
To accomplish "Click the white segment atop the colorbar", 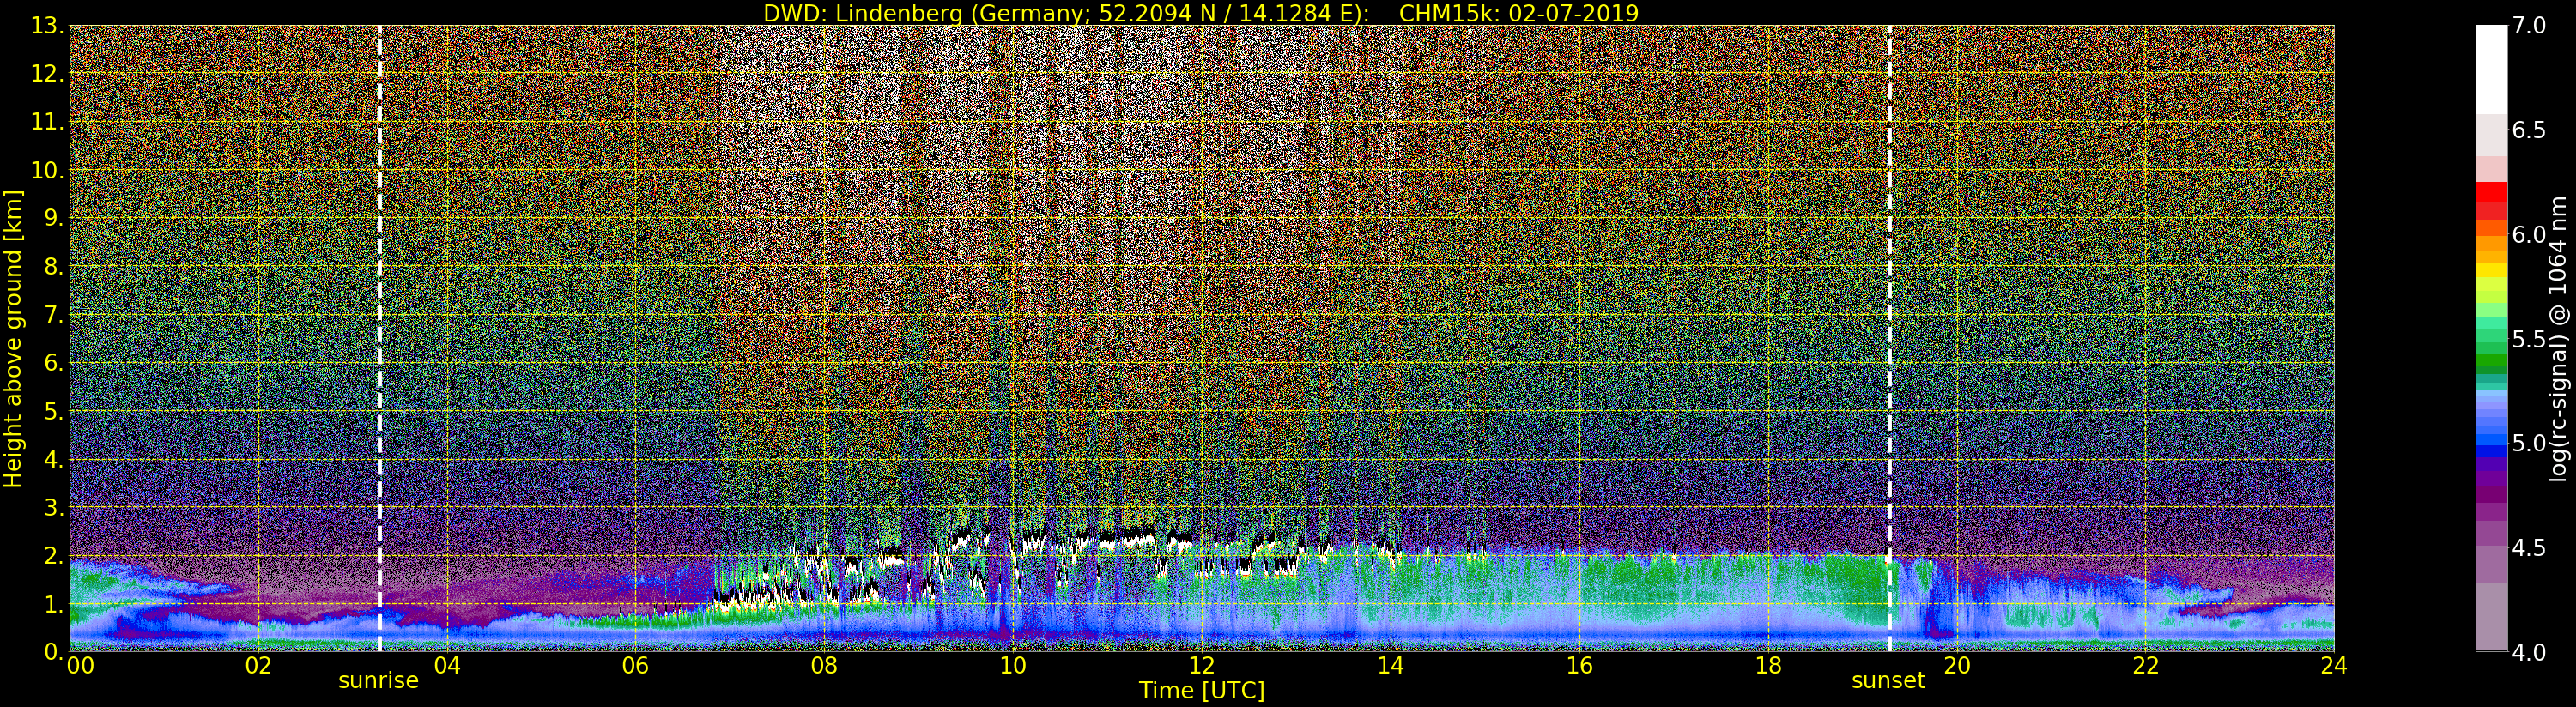I will 2491,69.
